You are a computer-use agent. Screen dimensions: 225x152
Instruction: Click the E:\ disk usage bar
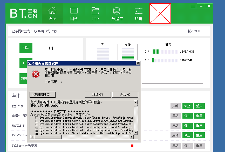[x=165, y=60]
